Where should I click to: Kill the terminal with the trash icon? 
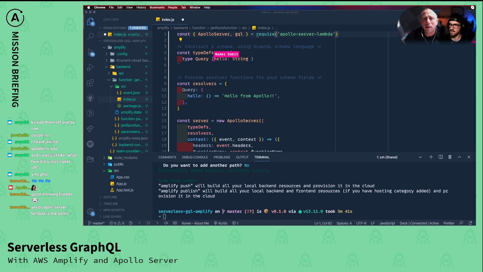click(450, 157)
